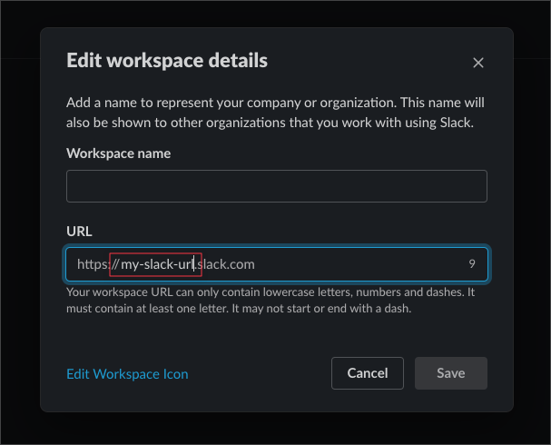This screenshot has height=445, width=551.
Task: Click the Workspace name text field
Action: tap(276, 186)
